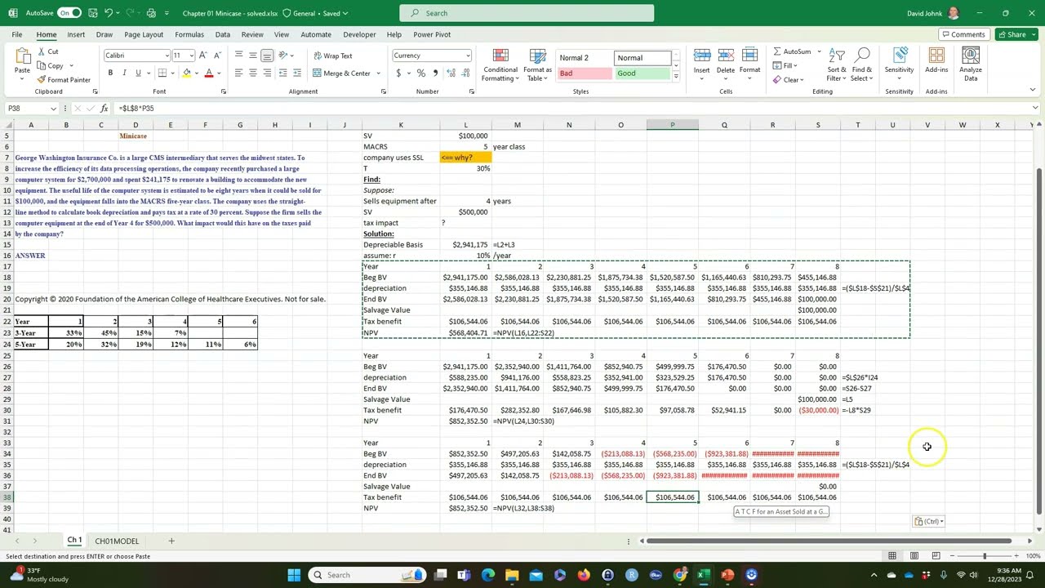Screen dimensions: 1045x588
Task: Open the PowerPoint app in the taskbar
Action: tap(727, 575)
